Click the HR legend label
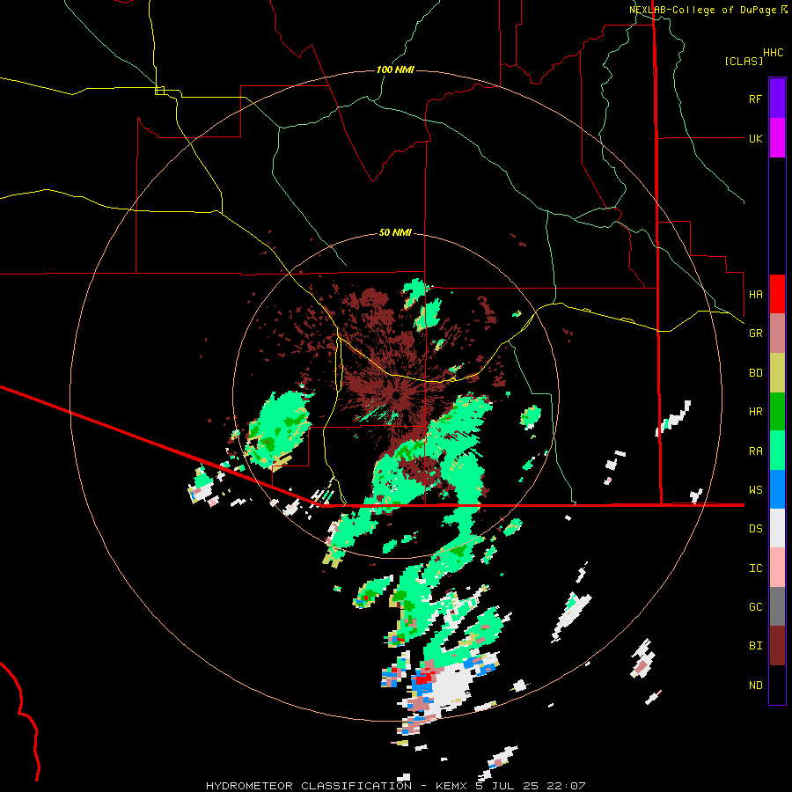The height and width of the screenshot is (792, 792). point(755,412)
